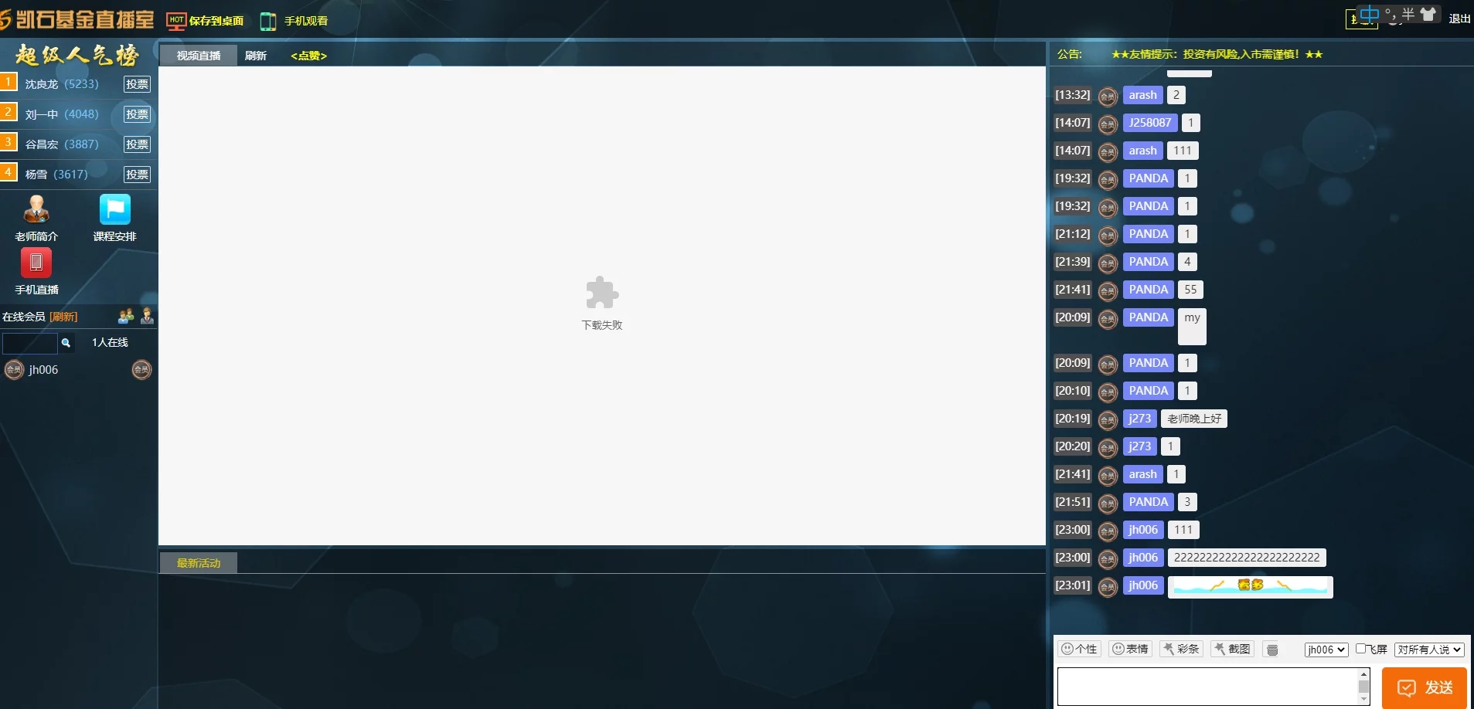Click the member search magnifier icon
The height and width of the screenshot is (709, 1474).
click(66, 343)
